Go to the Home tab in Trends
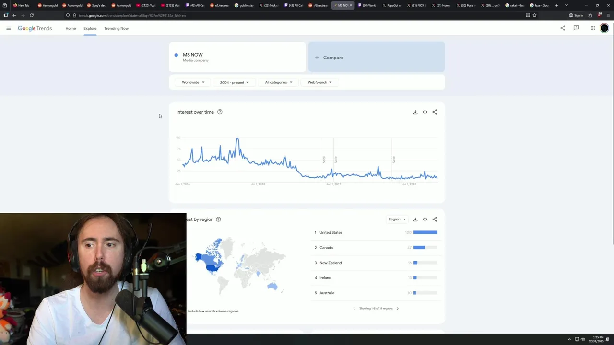This screenshot has width=614, height=345. coord(71,28)
